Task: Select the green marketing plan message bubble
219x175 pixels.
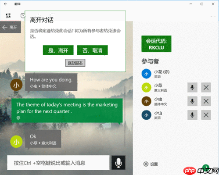Action: coord(67,111)
